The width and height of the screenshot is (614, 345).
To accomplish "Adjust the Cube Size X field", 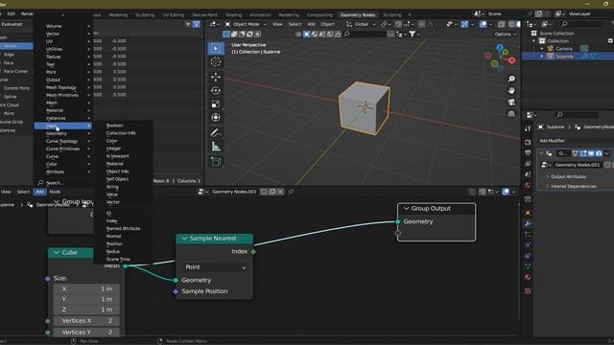I will coord(86,288).
